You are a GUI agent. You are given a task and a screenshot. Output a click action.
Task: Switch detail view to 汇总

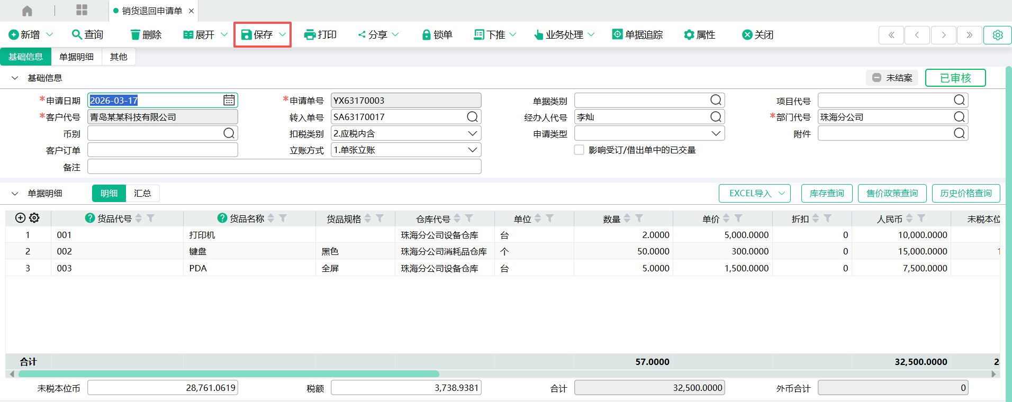coord(142,194)
